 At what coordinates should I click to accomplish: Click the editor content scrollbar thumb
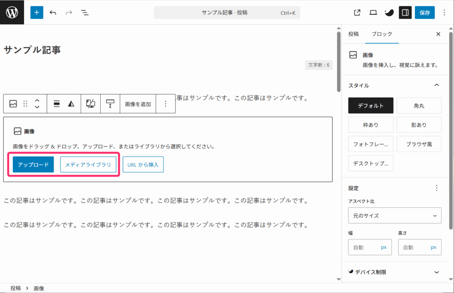[x=339, y=62]
